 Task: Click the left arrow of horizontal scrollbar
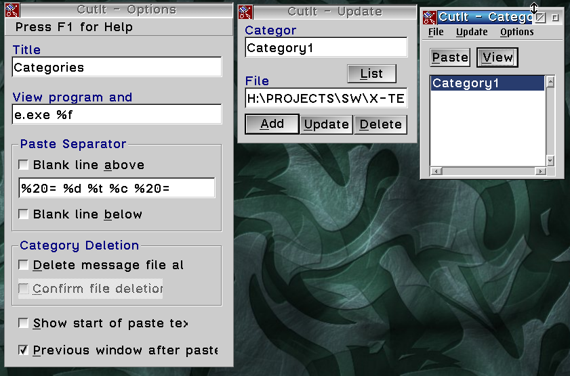435,171
